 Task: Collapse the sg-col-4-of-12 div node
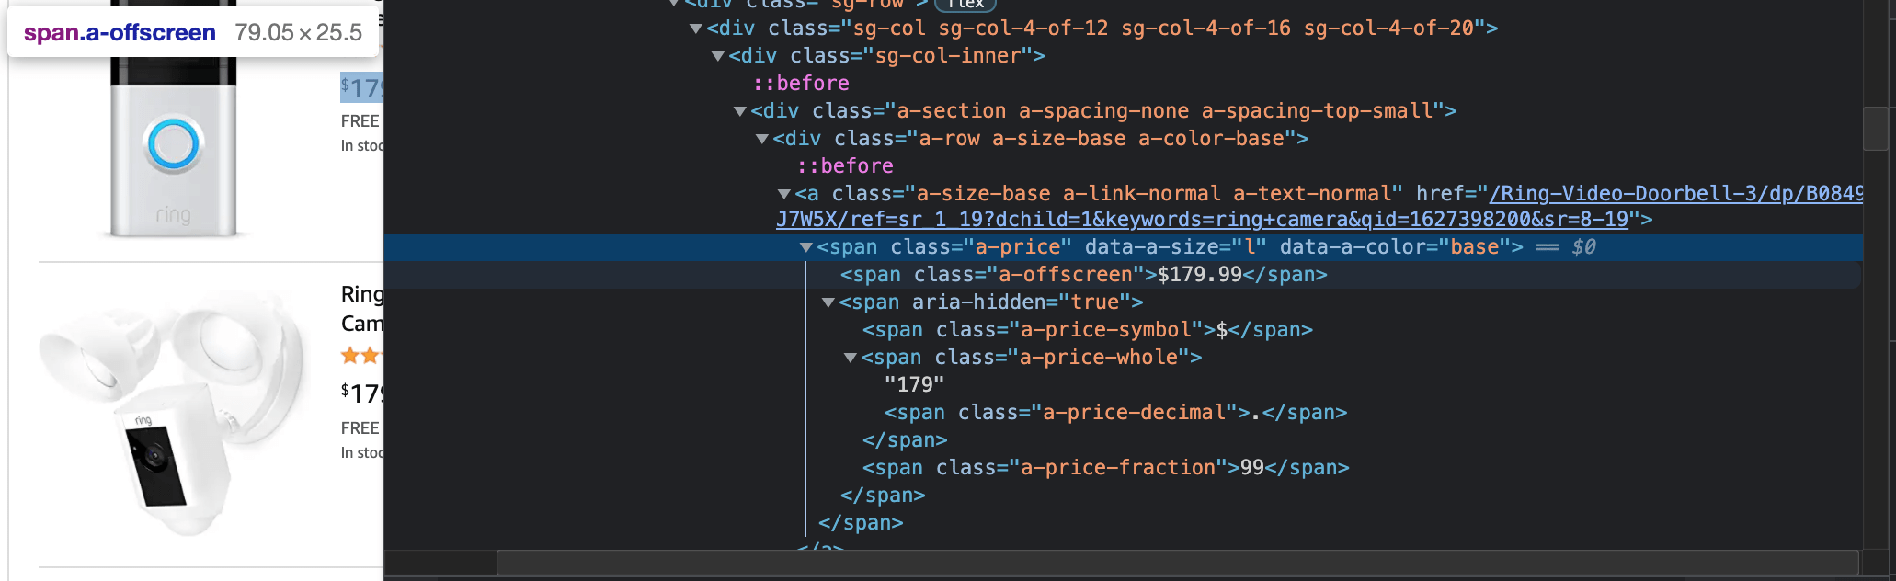pyautogui.click(x=696, y=28)
